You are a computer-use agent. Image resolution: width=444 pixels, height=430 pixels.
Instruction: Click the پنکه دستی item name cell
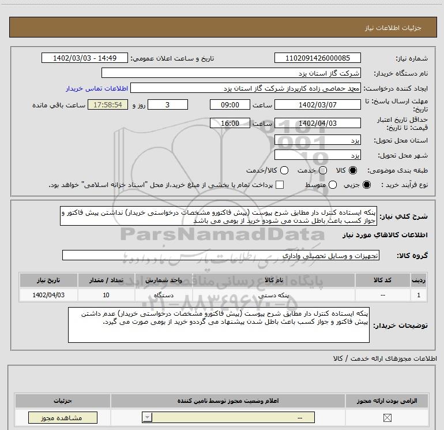273,295
